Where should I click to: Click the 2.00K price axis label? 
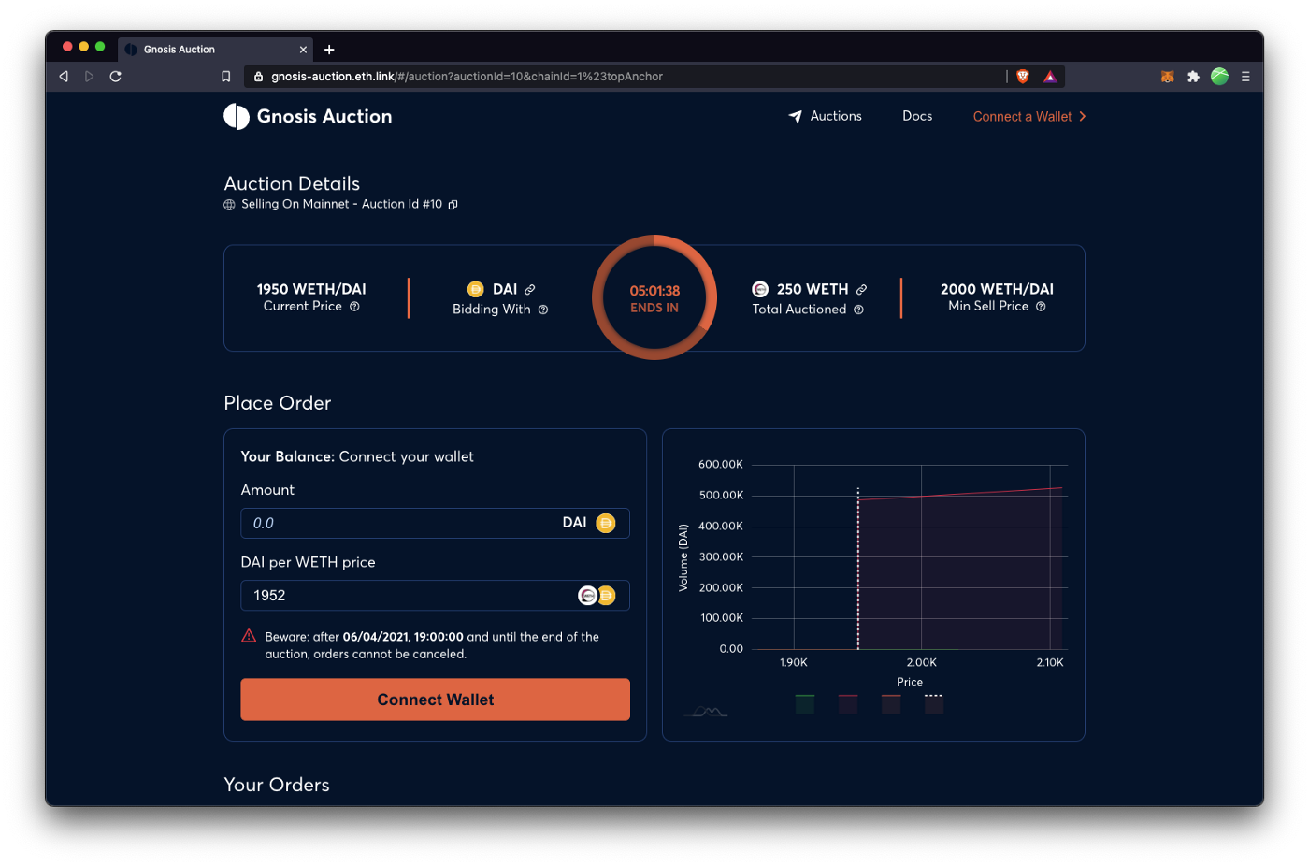(x=922, y=662)
